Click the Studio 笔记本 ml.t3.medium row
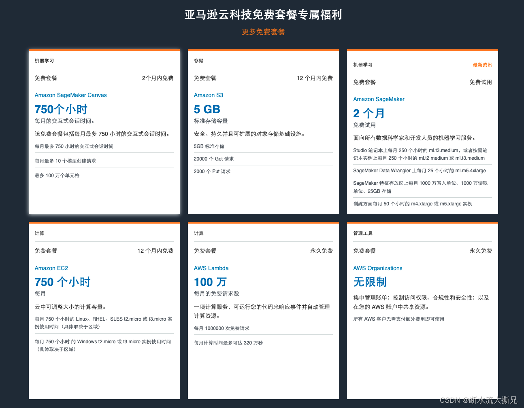 point(422,154)
